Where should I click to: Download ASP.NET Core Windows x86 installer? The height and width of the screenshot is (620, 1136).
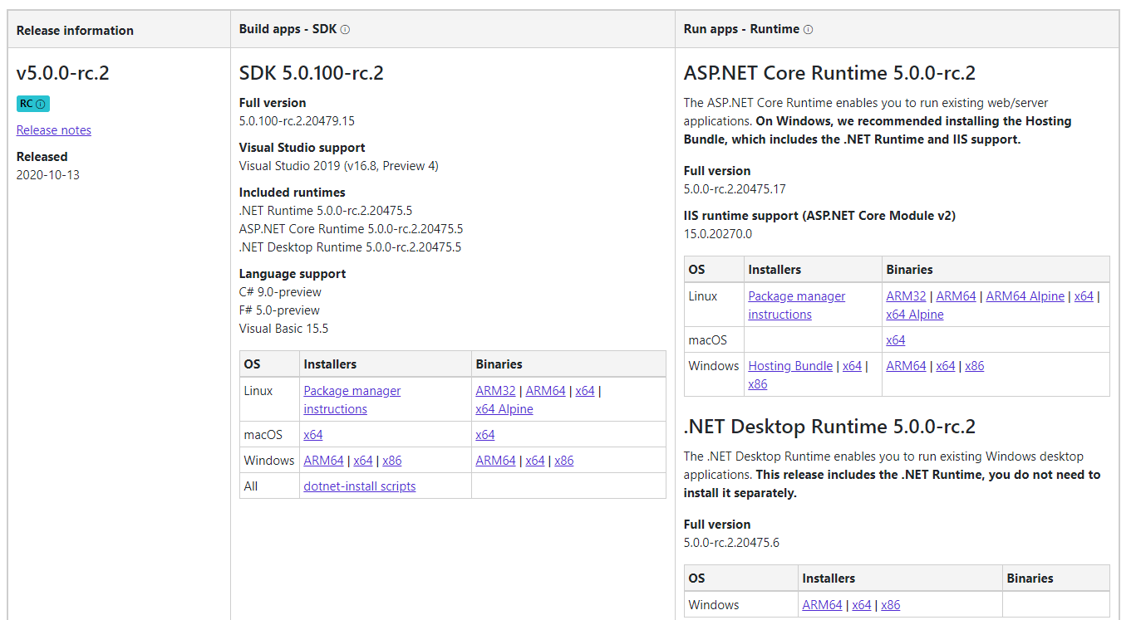[x=757, y=383]
